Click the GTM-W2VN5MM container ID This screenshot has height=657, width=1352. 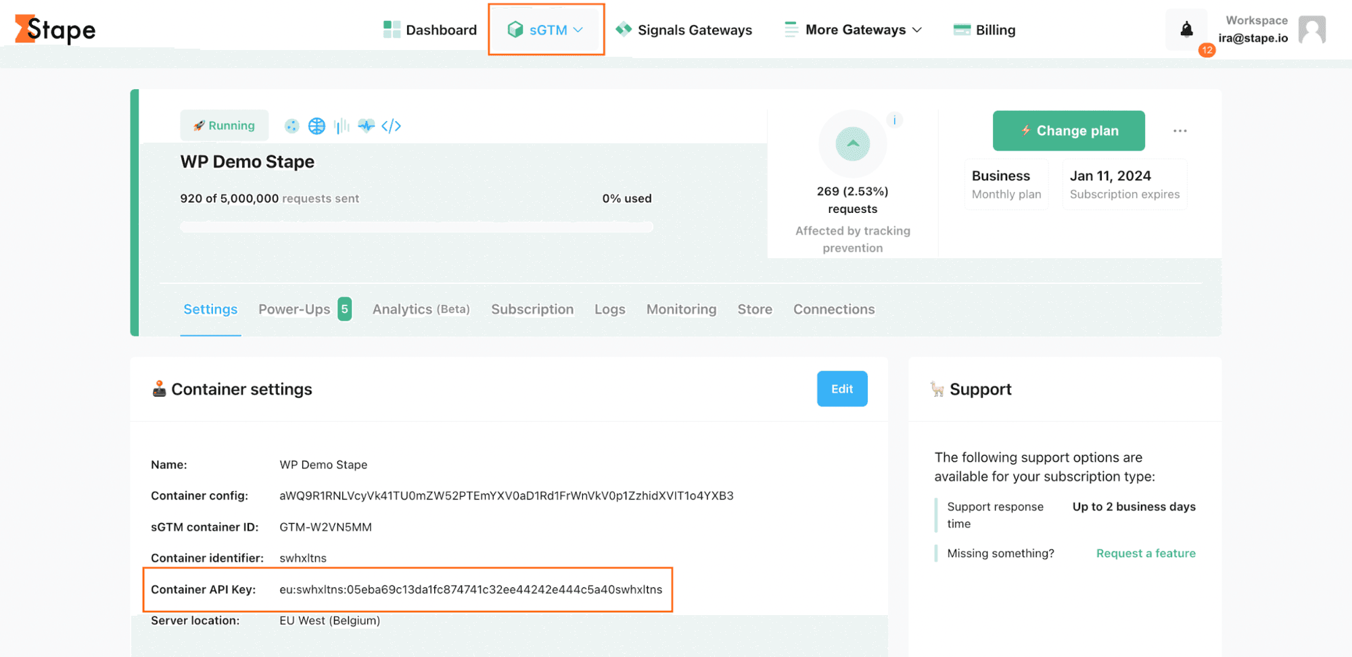click(x=325, y=527)
